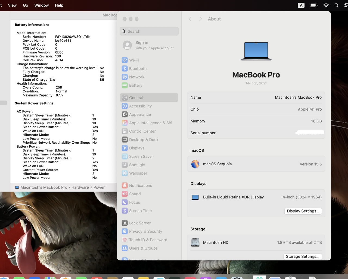
Task: Click the Cycle Count 258 value
Action: 59,87
